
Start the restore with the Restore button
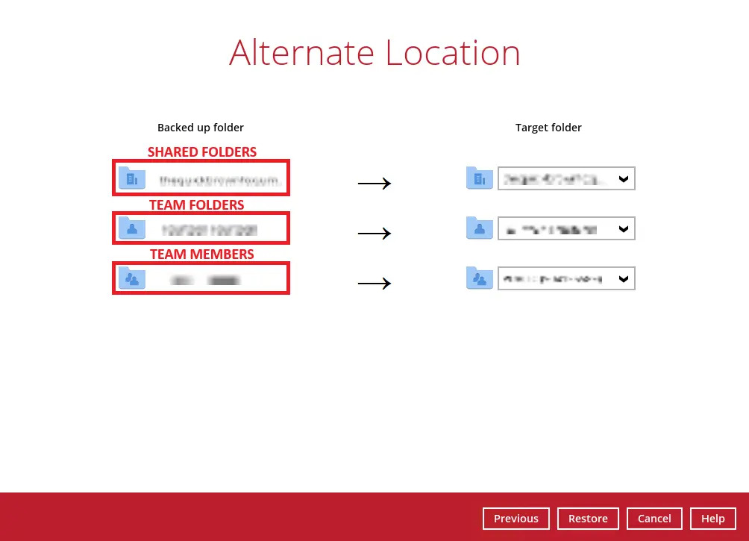pyautogui.click(x=588, y=519)
